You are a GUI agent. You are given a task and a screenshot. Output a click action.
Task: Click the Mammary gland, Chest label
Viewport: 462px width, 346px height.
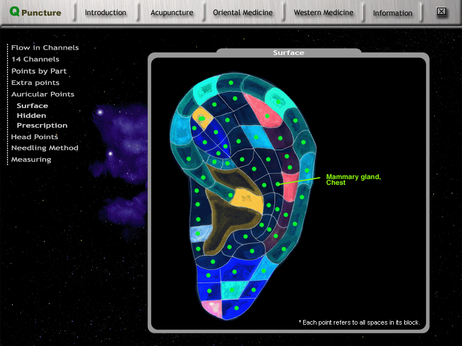coord(353,180)
